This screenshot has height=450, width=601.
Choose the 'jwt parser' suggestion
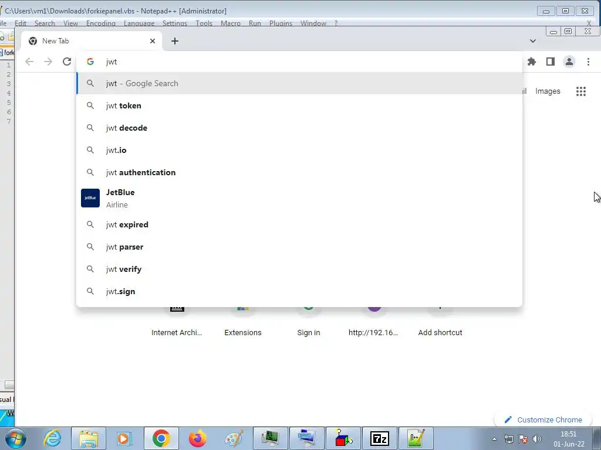[299, 247]
